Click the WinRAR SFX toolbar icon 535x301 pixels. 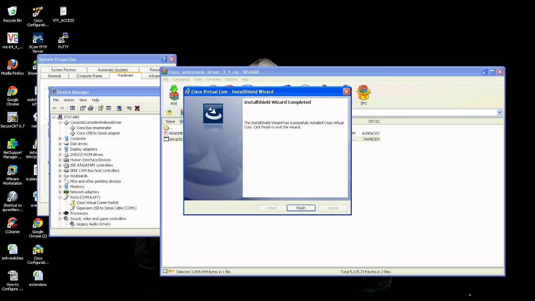pyautogui.click(x=364, y=95)
